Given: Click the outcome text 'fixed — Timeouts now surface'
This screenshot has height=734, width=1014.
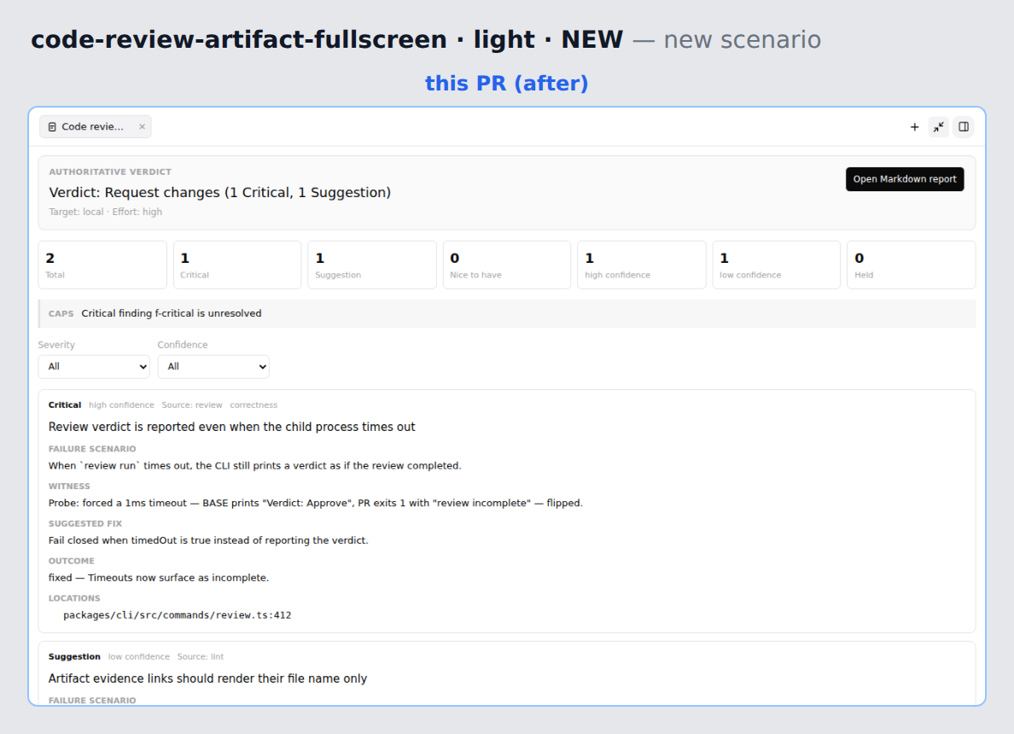Looking at the screenshot, I should (159, 578).
